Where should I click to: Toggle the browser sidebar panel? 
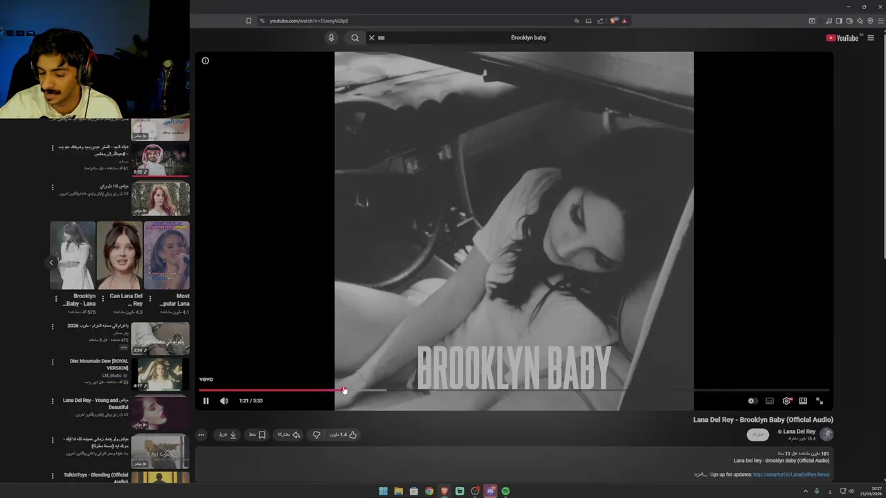(839, 21)
